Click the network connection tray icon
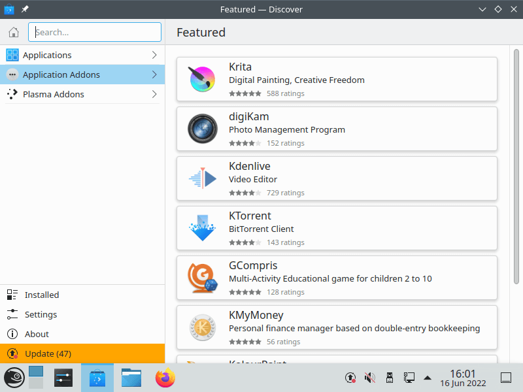The width and height of the screenshot is (523, 392). (x=409, y=378)
